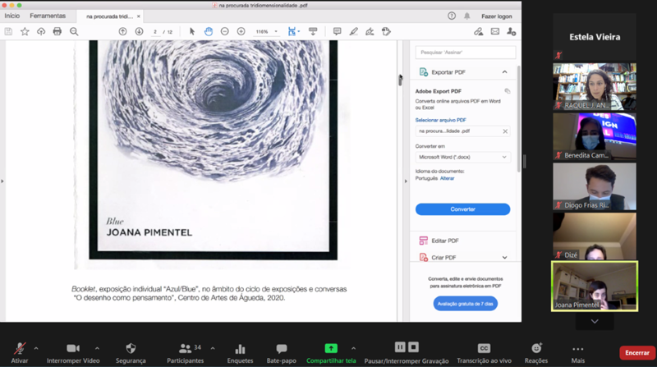Click the stamp tool icon
This screenshot has width=657, height=367.
(386, 31)
